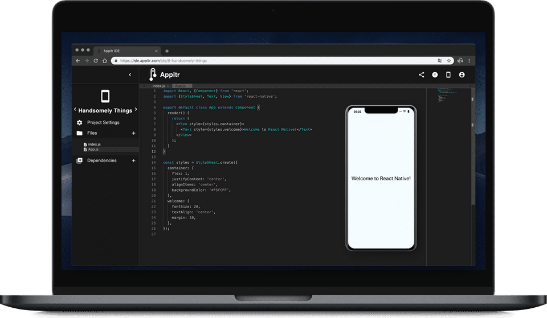Click the 'Handsomely Things' project name
Viewport: 547px width, 318px height.
[105, 110]
